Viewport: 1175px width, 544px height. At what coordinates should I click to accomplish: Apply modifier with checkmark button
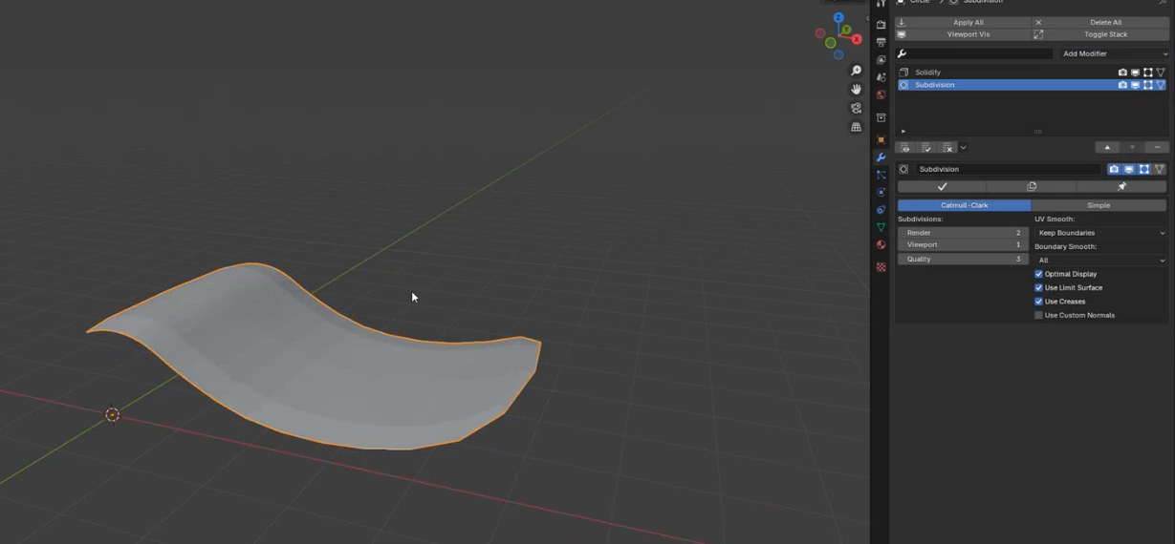pos(942,186)
